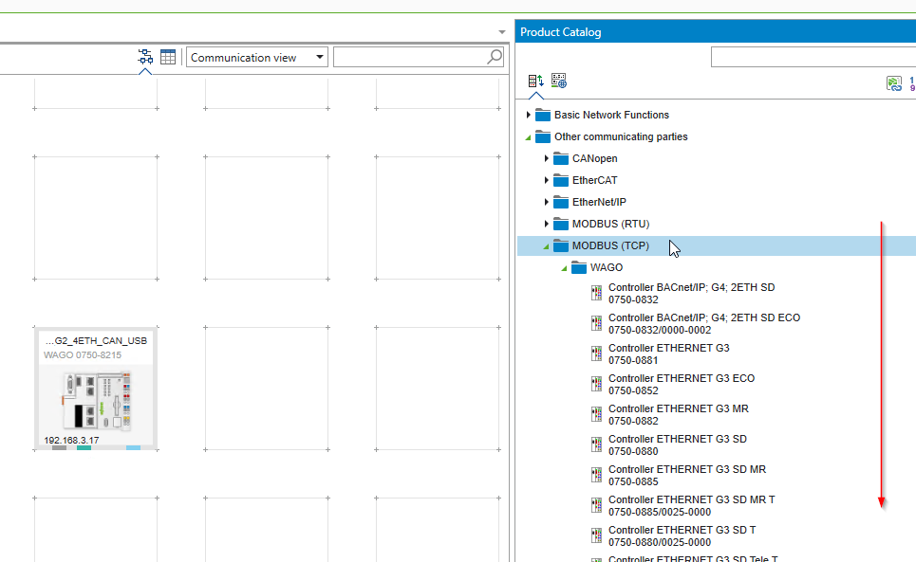Image resolution: width=916 pixels, height=562 pixels.
Task: Collapse the MODBUS (TCP) tree node
Action: [546, 246]
